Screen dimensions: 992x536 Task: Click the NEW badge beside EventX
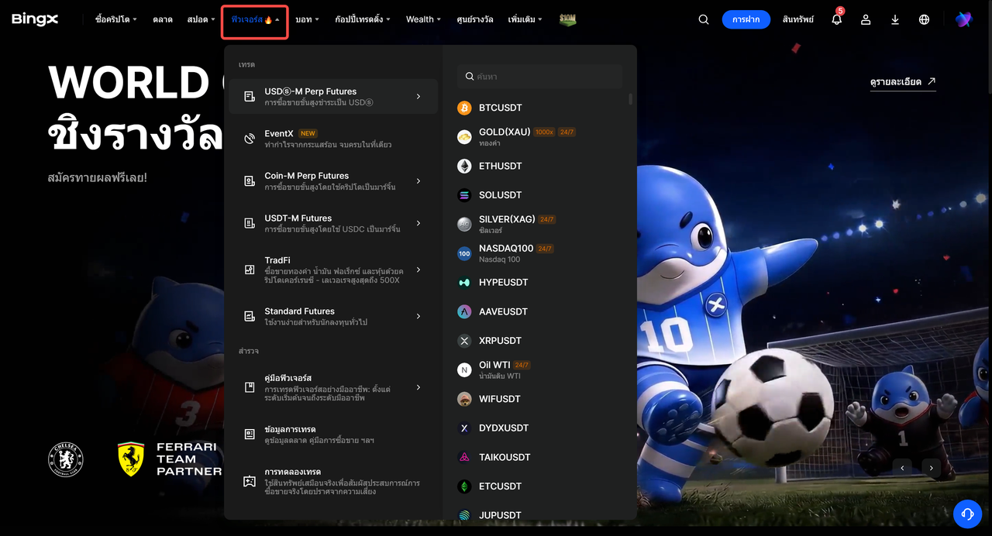point(308,133)
